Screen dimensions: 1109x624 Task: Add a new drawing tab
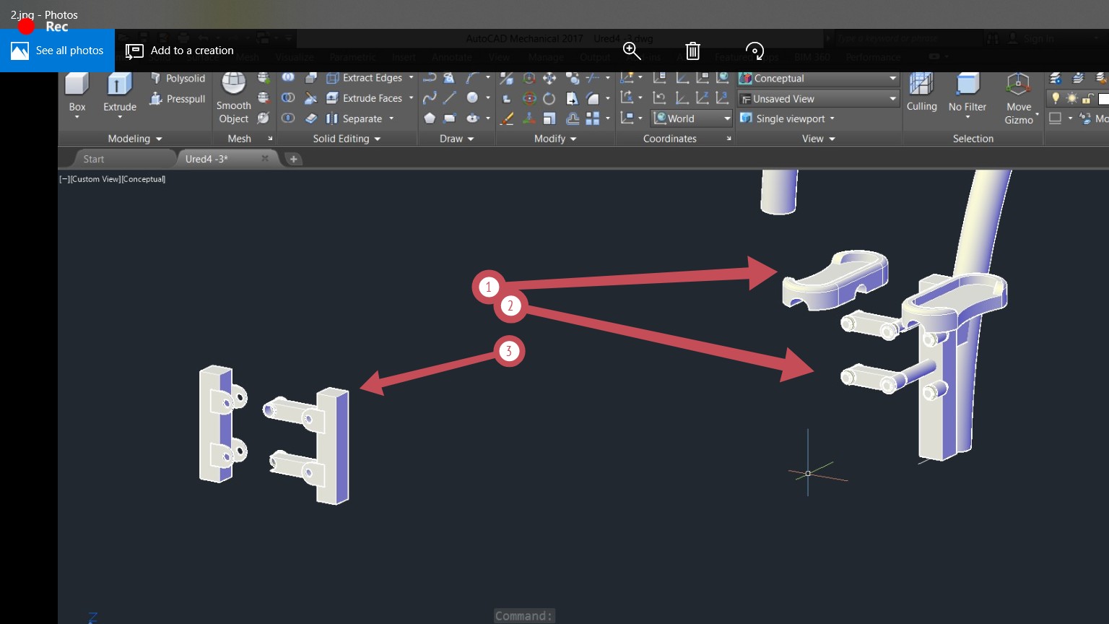(294, 159)
